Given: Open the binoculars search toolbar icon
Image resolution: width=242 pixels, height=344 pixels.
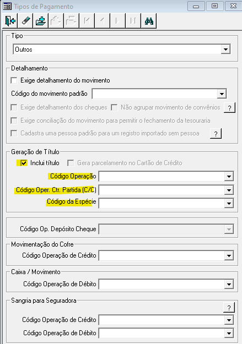Looking at the screenshot, I should (x=149, y=21).
